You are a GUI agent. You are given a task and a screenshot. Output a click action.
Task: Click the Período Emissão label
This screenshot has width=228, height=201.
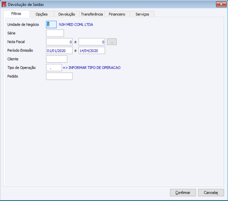click(x=20, y=51)
